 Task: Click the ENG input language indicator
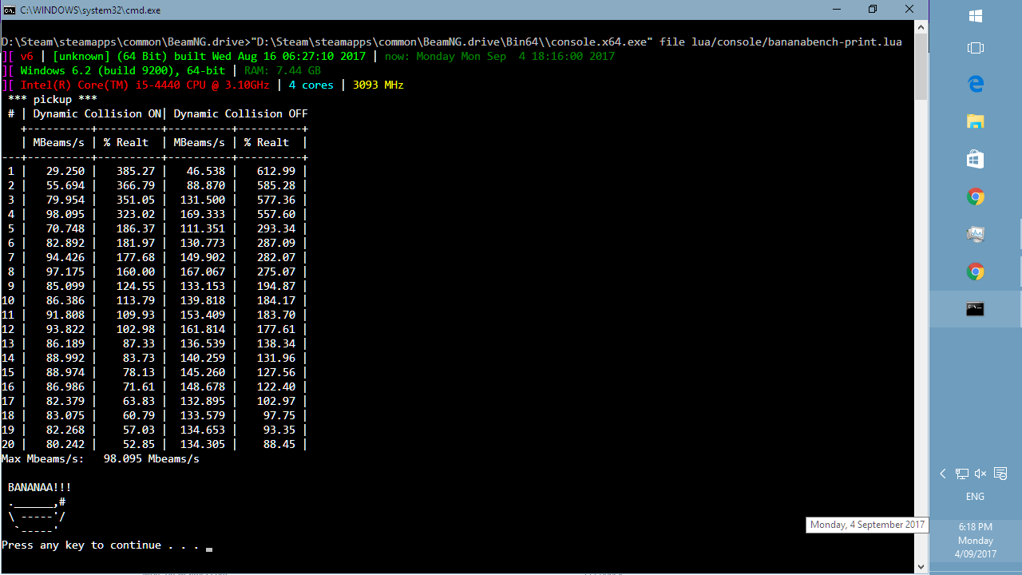click(x=975, y=496)
